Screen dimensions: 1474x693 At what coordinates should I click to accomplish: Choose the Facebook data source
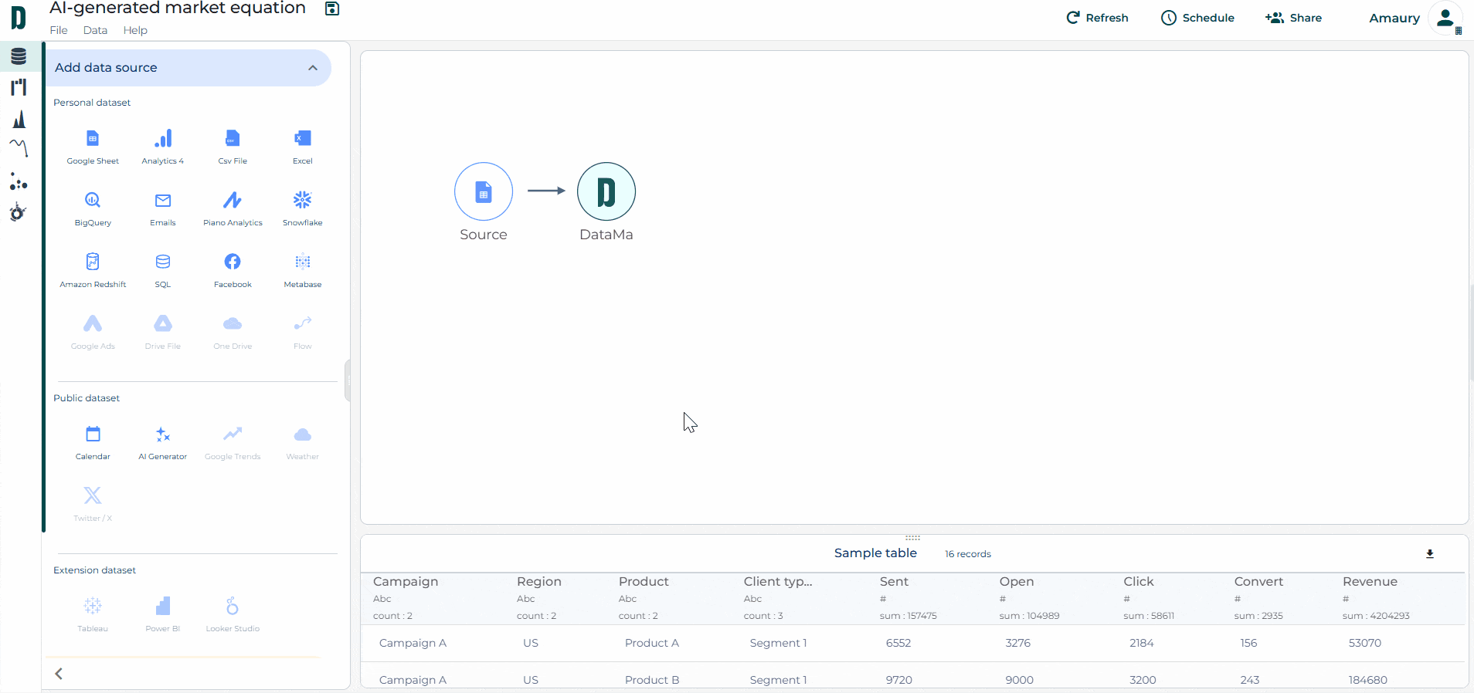click(x=233, y=263)
